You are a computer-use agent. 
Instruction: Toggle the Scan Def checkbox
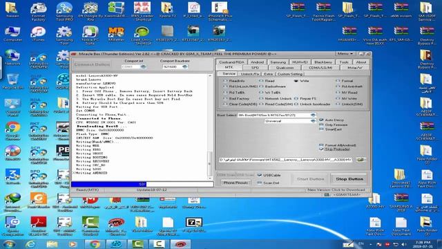click(260, 183)
